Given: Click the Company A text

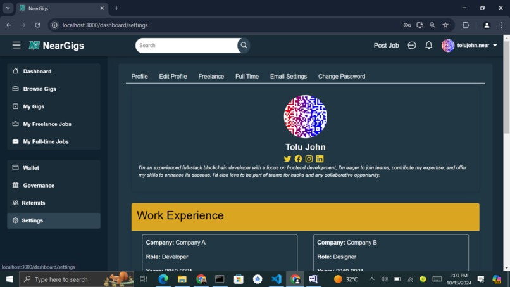Looking at the screenshot, I should click(x=190, y=243).
